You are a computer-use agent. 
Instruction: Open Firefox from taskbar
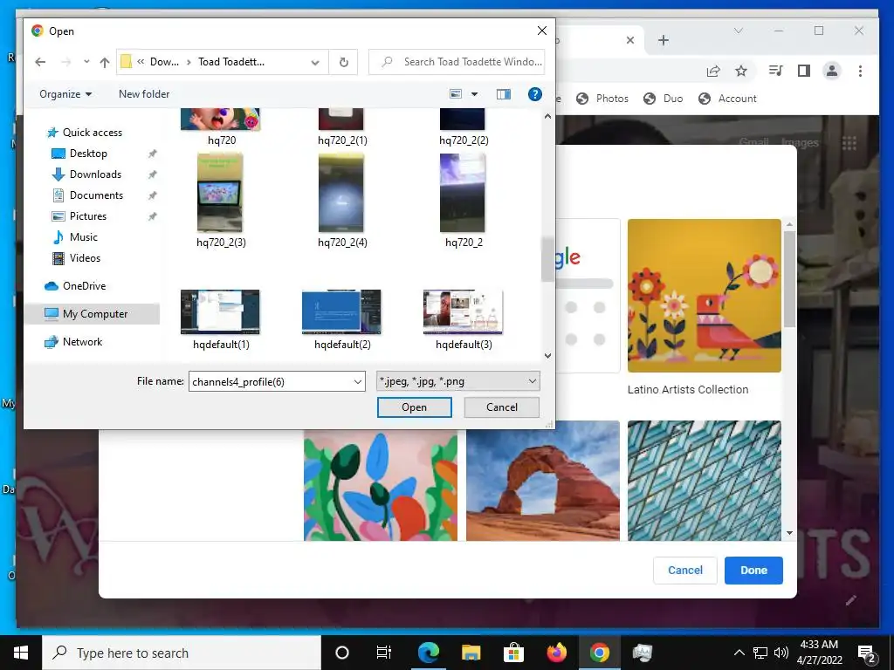click(x=556, y=653)
